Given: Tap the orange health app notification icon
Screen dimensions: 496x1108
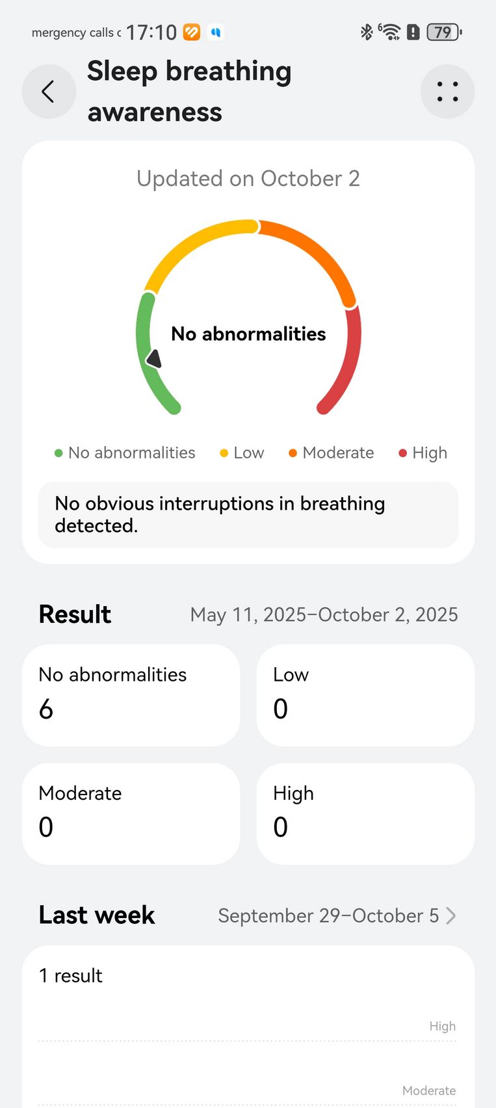Looking at the screenshot, I should tap(192, 32).
